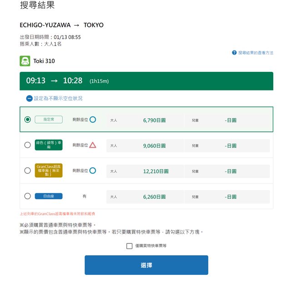291x283 pixels.
Task: Click the red triangle availability icon for Green car
Action: [x=93, y=145]
